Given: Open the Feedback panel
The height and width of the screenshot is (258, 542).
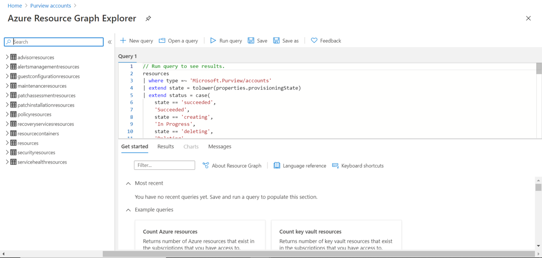Looking at the screenshot, I should pyautogui.click(x=325, y=41).
